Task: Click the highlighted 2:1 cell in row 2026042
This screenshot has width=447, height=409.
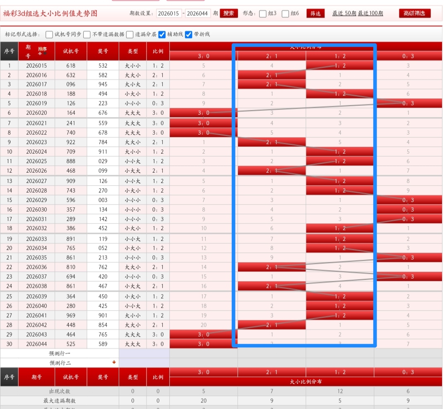Action: pyautogui.click(x=272, y=325)
